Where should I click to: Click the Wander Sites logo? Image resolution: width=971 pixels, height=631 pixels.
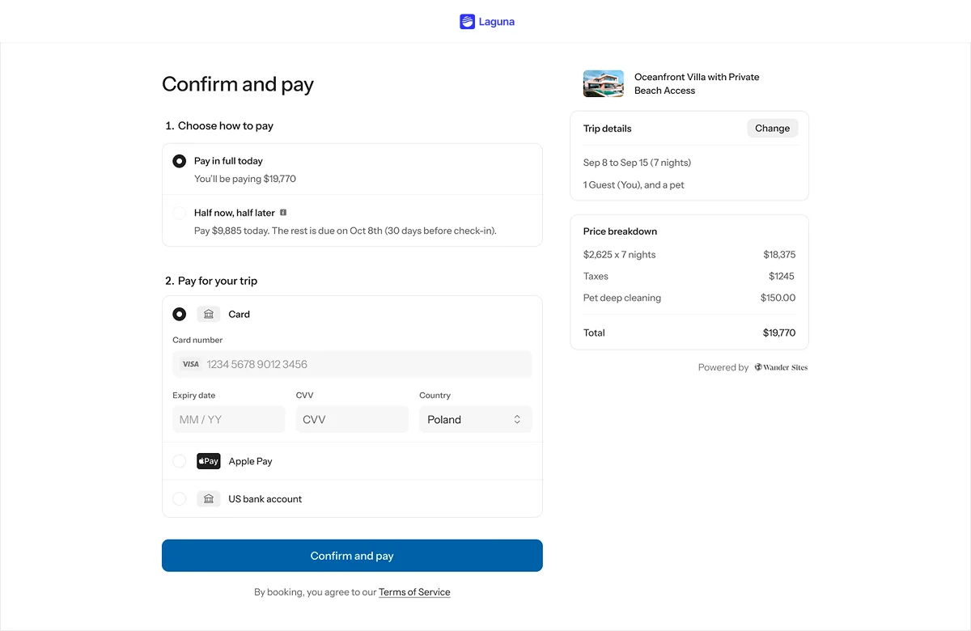click(781, 367)
